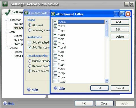The width and height of the screenshot is (136, 108).
Task: Click OK in the main Settings window
Action: 84,103
